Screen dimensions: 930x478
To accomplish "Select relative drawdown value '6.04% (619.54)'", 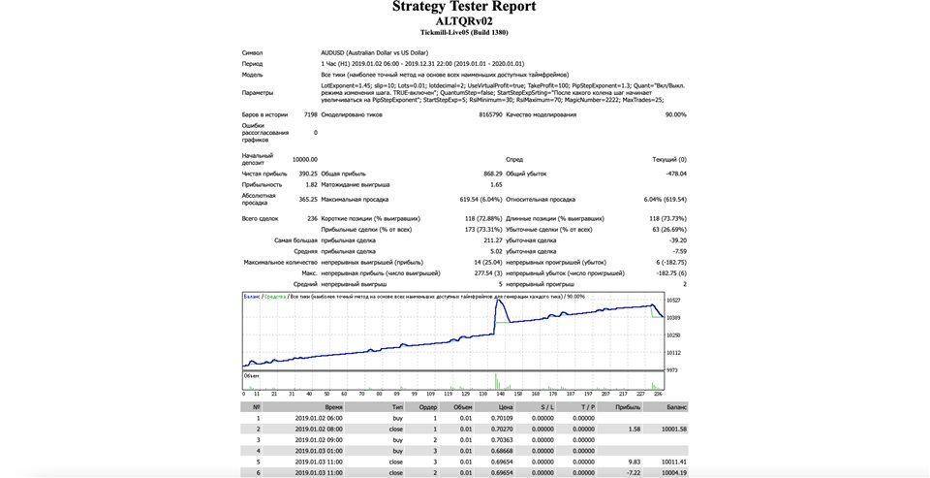I will [665, 200].
